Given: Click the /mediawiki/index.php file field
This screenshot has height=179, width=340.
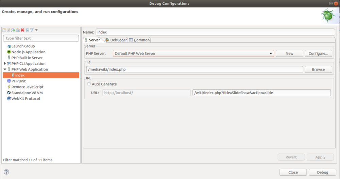Looking at the screenshot, I should (x=194, y=69).
